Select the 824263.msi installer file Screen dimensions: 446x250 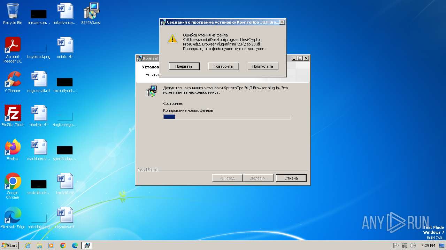coord(91,14)
